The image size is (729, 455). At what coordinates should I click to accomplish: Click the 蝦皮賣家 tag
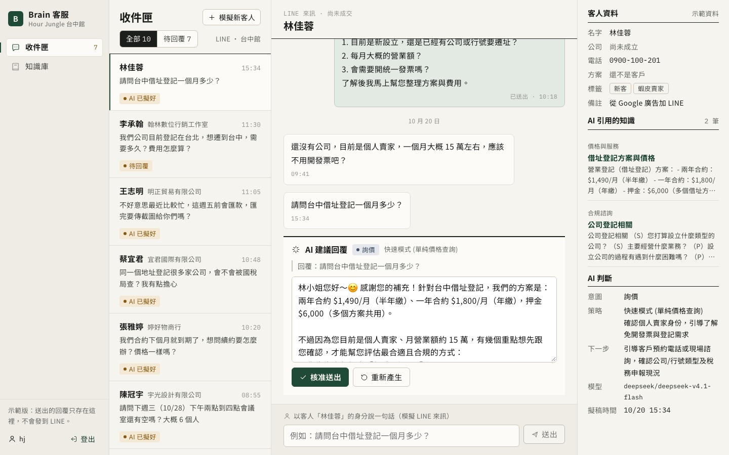point(651,88)
